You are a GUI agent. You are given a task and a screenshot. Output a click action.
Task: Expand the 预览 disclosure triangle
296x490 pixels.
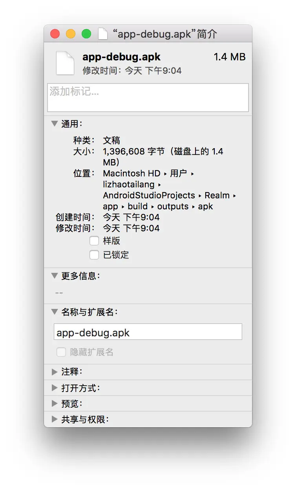point(55,403)
